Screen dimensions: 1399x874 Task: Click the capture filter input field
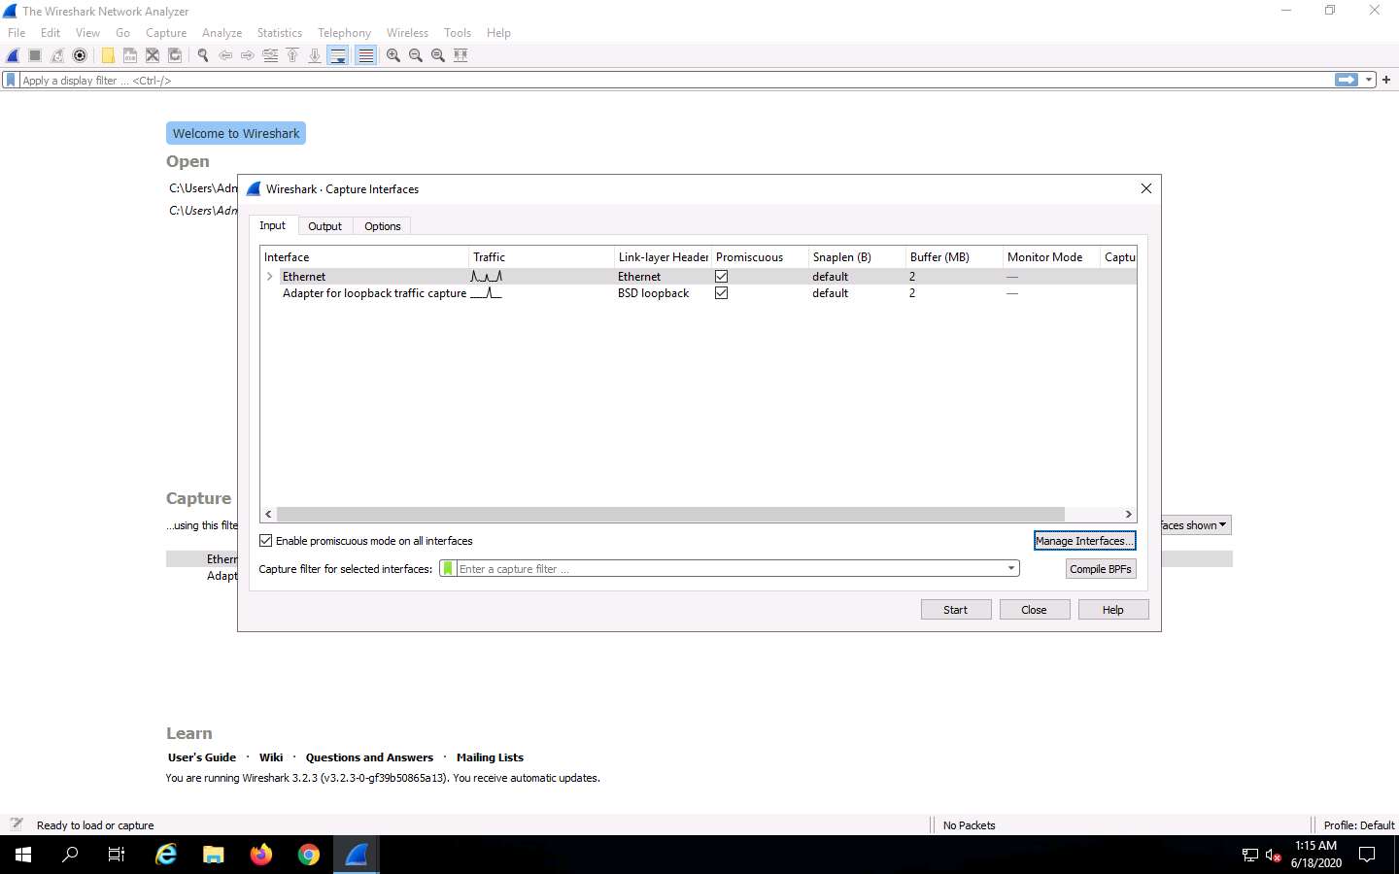pyautogui.click(x=731, y=569)
